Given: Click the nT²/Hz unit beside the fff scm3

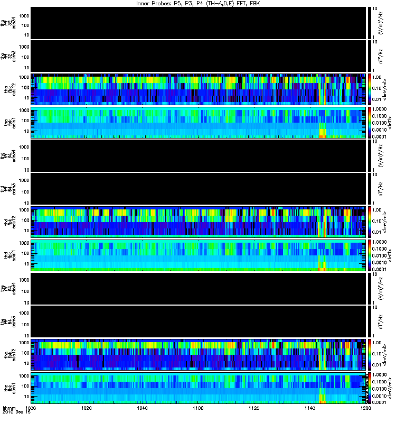Looking at the screenshot, I should coord(381,321).
